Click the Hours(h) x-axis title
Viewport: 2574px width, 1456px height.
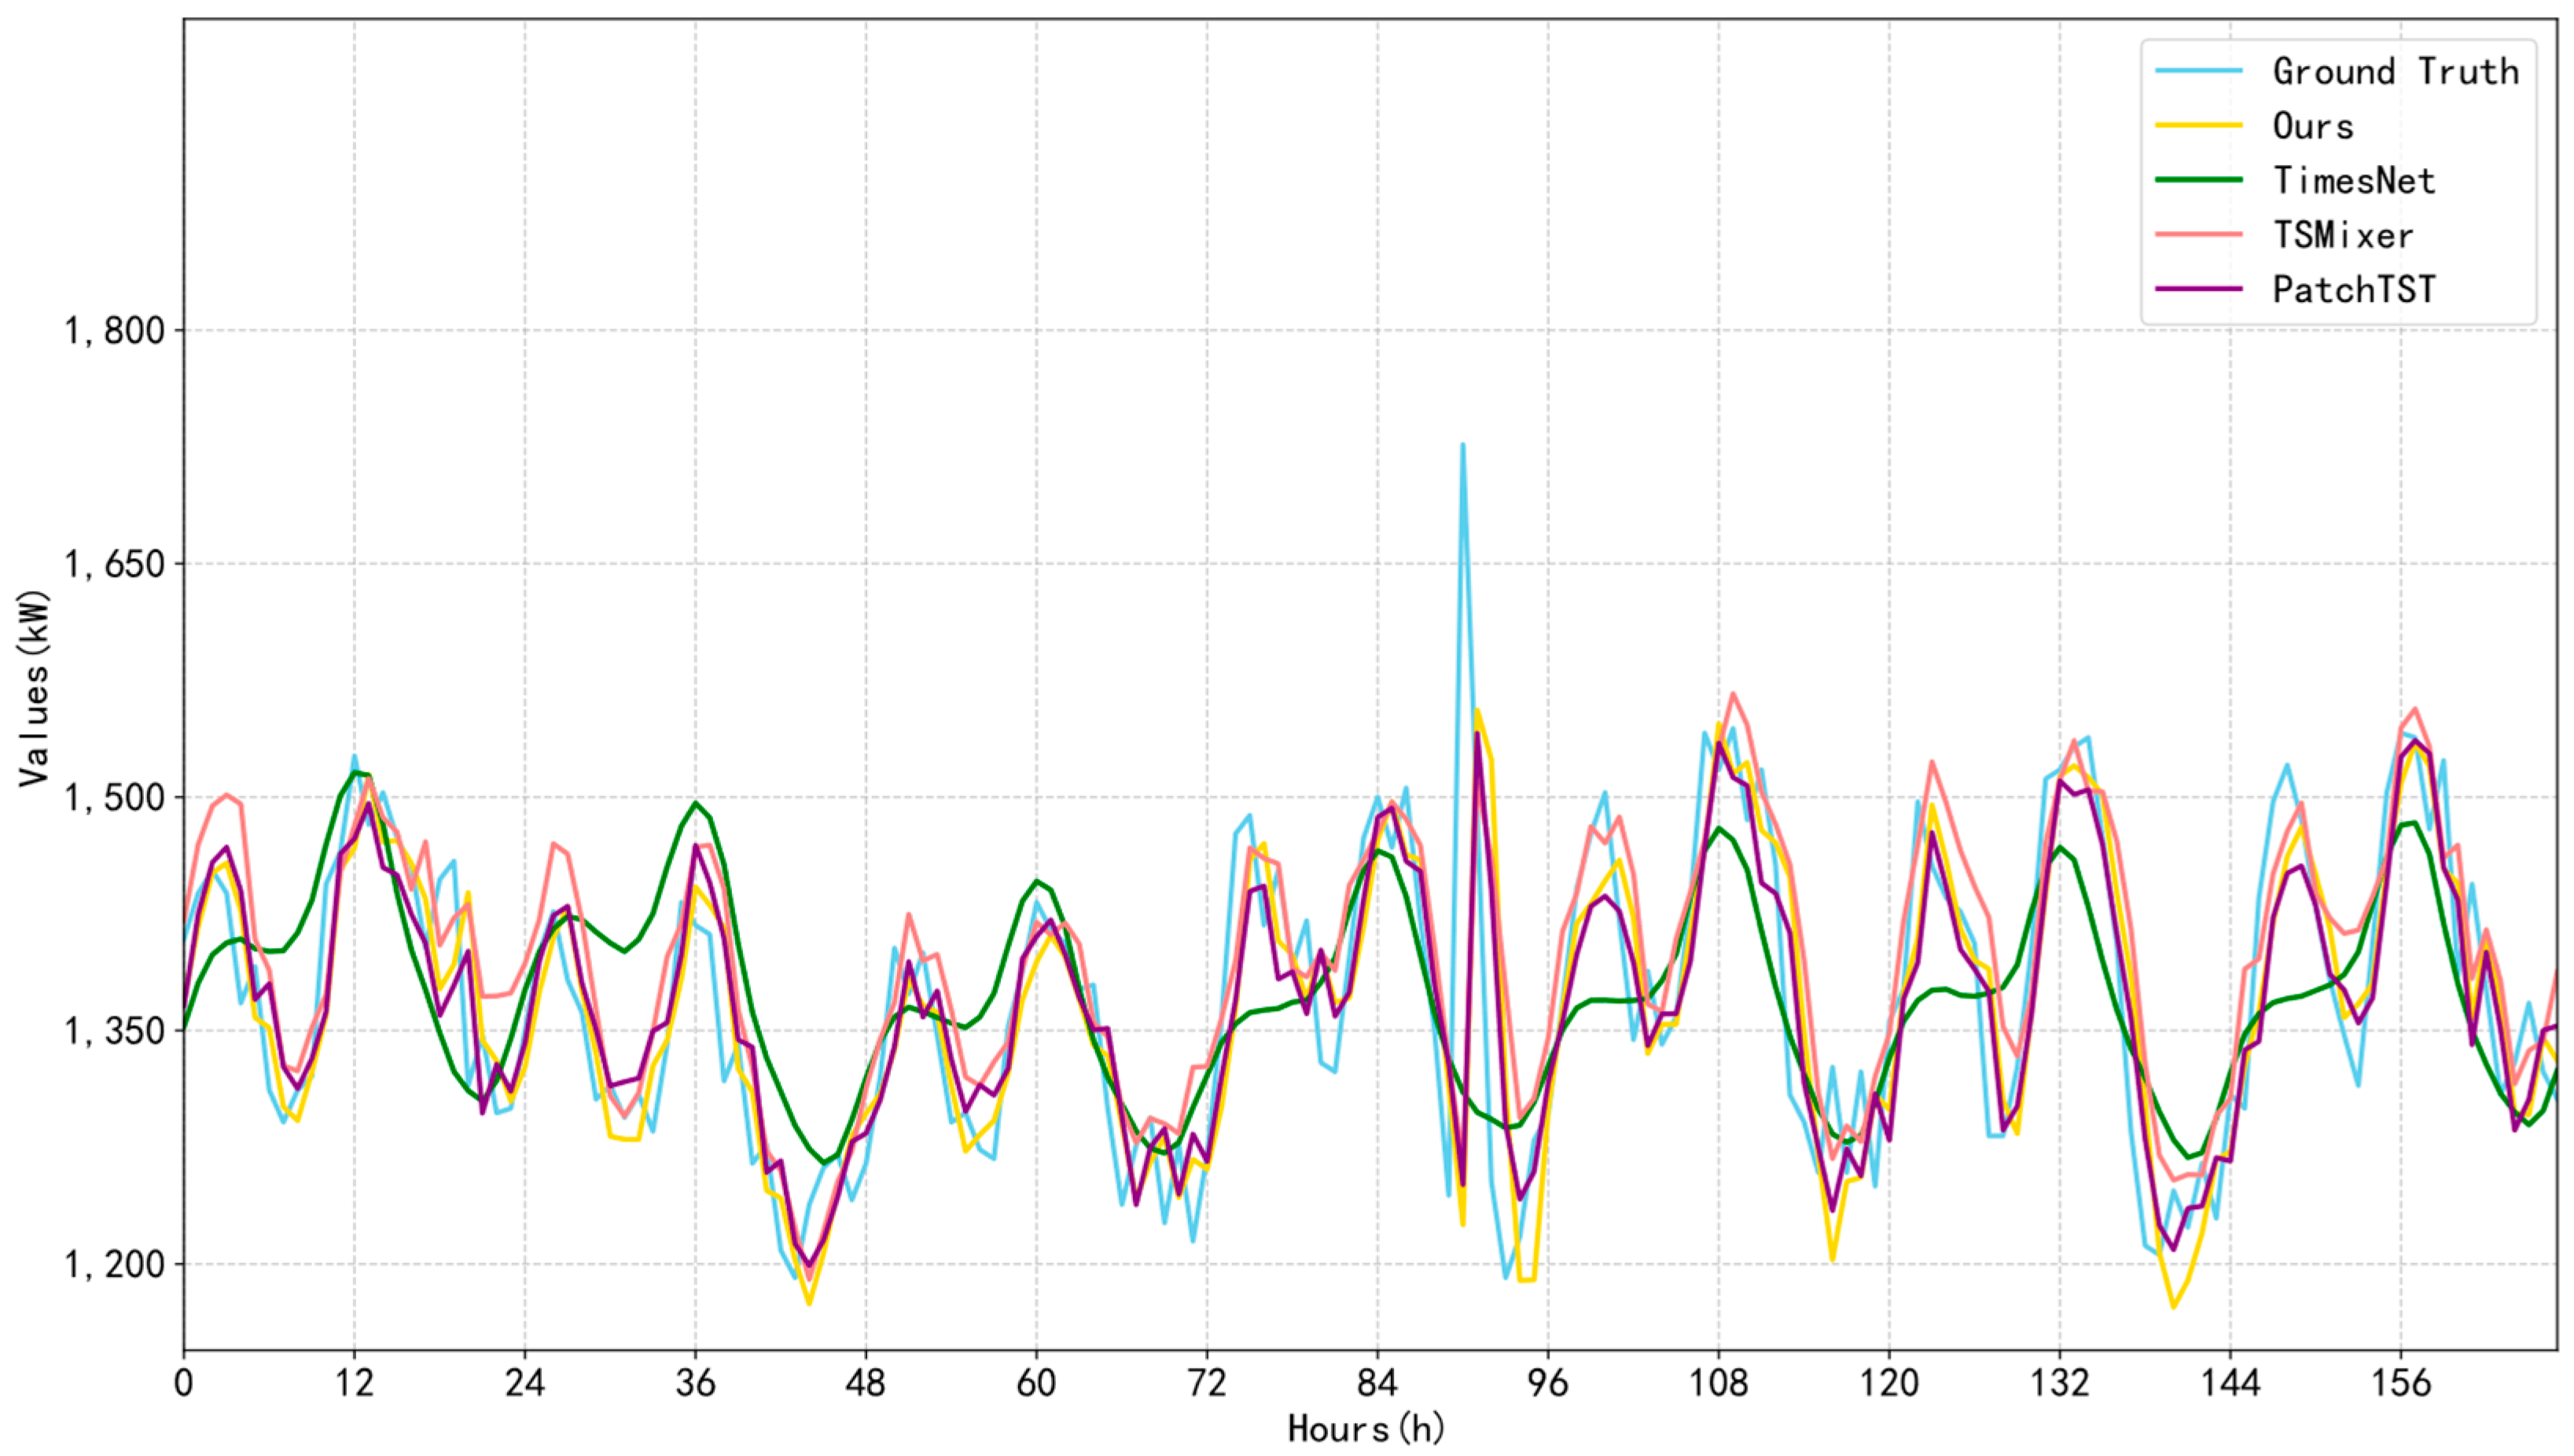tap(1366, 1429)
